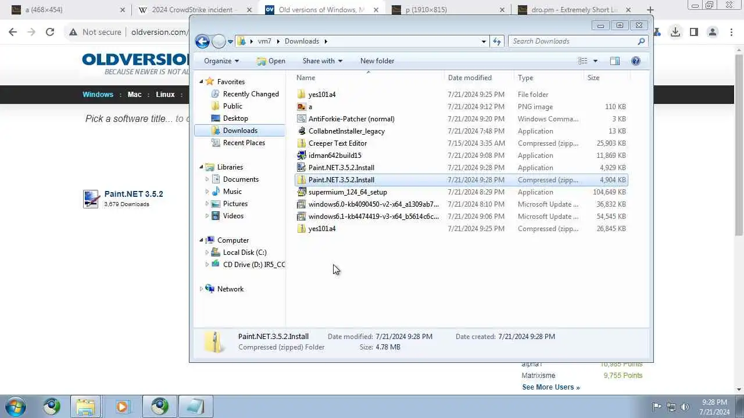Open Explorer help question mark icon
The width and height of the screenshot is (744, 418).
tap(636, 61)
